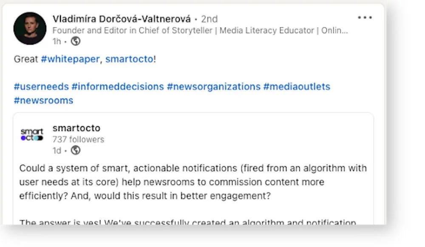
Task: Click smartocto's name in the shared post
Action: coord(76,128)
